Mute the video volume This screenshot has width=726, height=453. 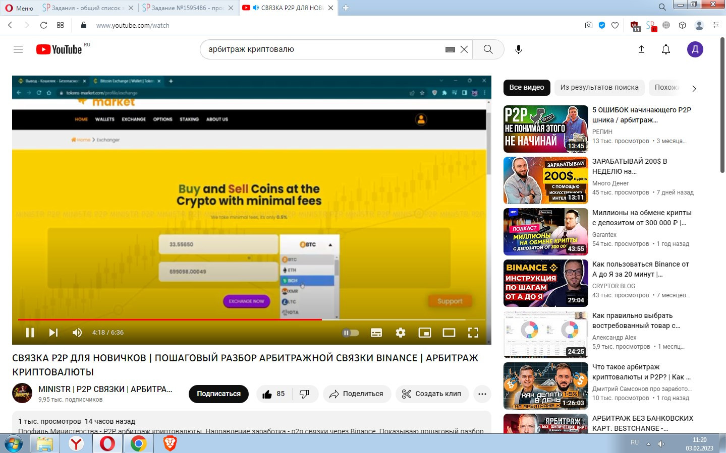[x=77, y=333]
